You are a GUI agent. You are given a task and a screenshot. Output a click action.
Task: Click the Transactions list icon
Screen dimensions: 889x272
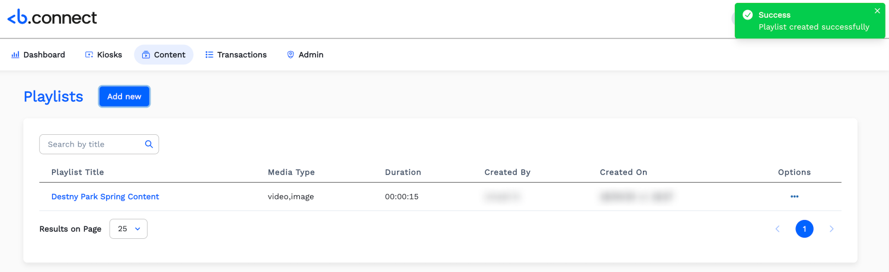[209, 54]
